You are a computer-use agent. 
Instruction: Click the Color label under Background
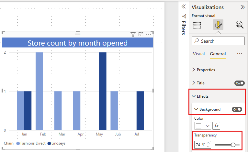[199, 118]
